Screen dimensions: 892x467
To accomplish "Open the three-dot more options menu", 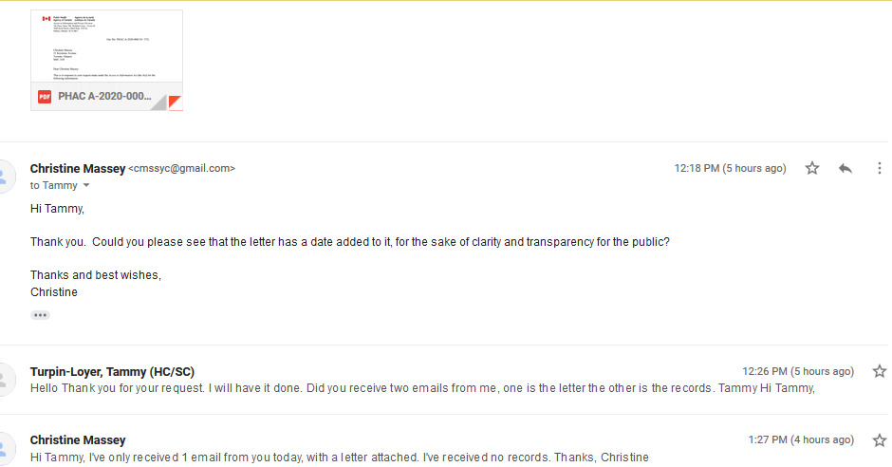I will (x=879, y=168).
